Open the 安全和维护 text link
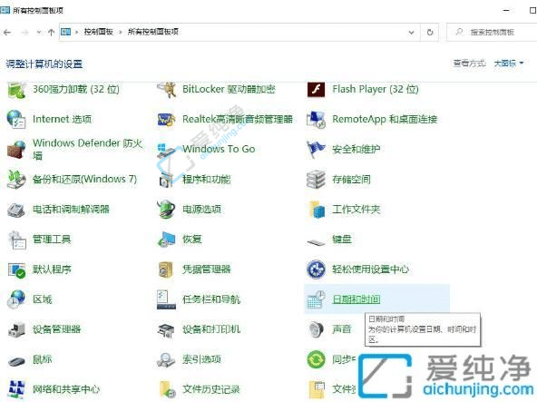 pos(356,150)
